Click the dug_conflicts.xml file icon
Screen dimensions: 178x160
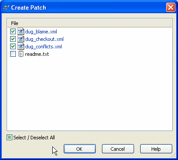21,46
